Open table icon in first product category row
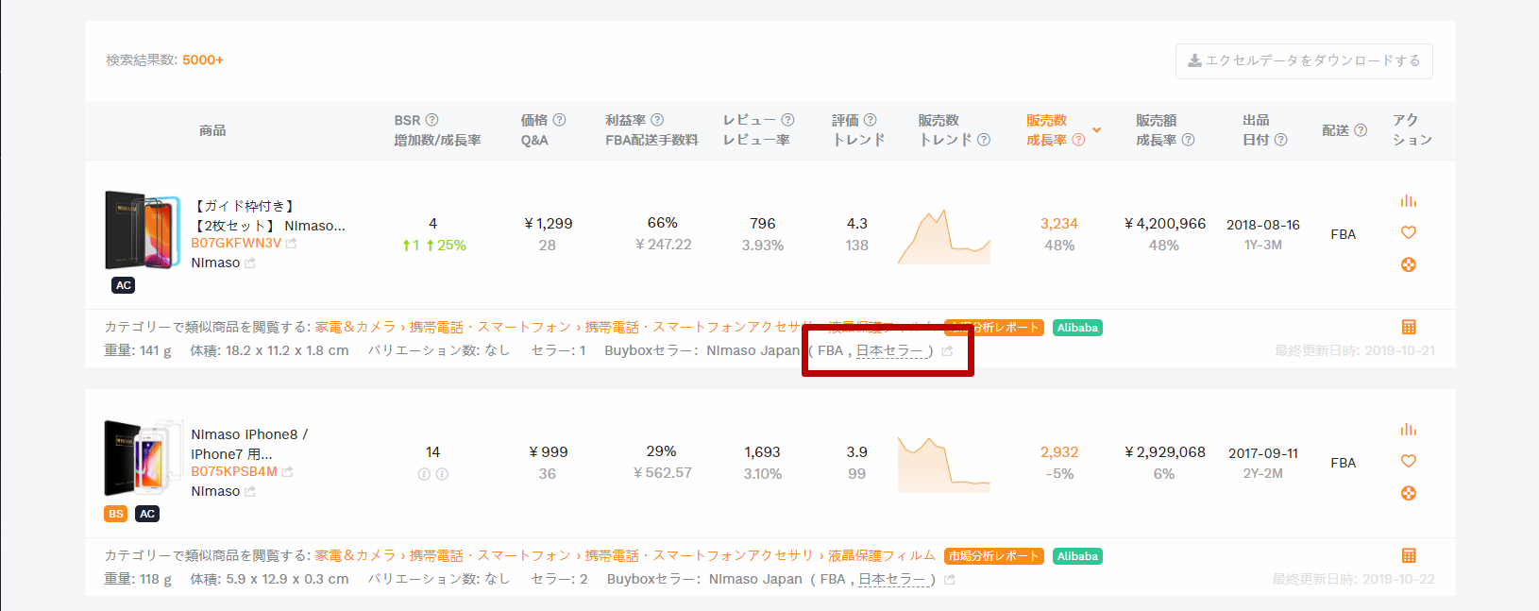 1409,327
